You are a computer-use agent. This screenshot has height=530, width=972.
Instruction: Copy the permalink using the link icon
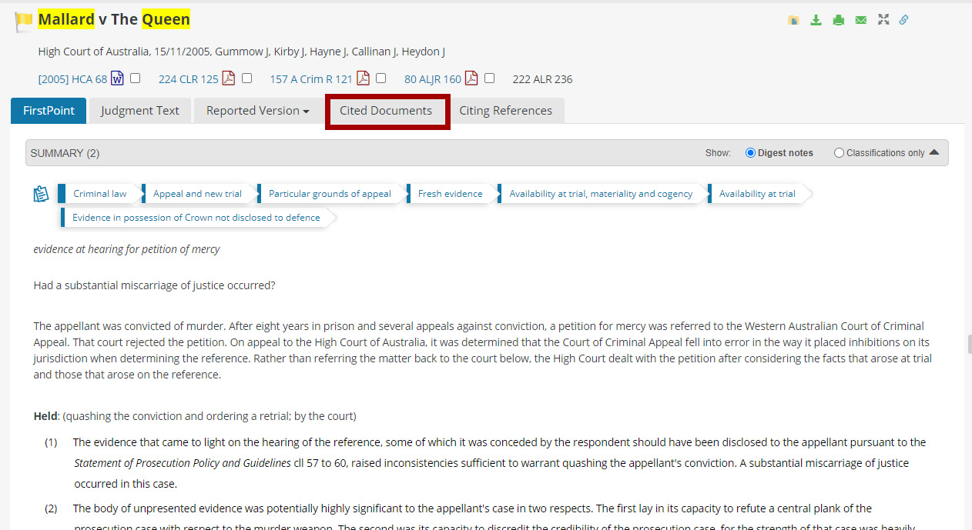[x=904, y=19]
